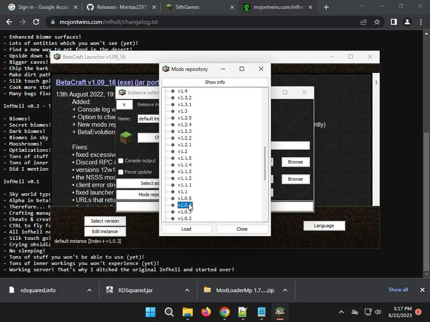Click x remove instance button
This screenshot has width=430, height=322.
coord(124,104)
